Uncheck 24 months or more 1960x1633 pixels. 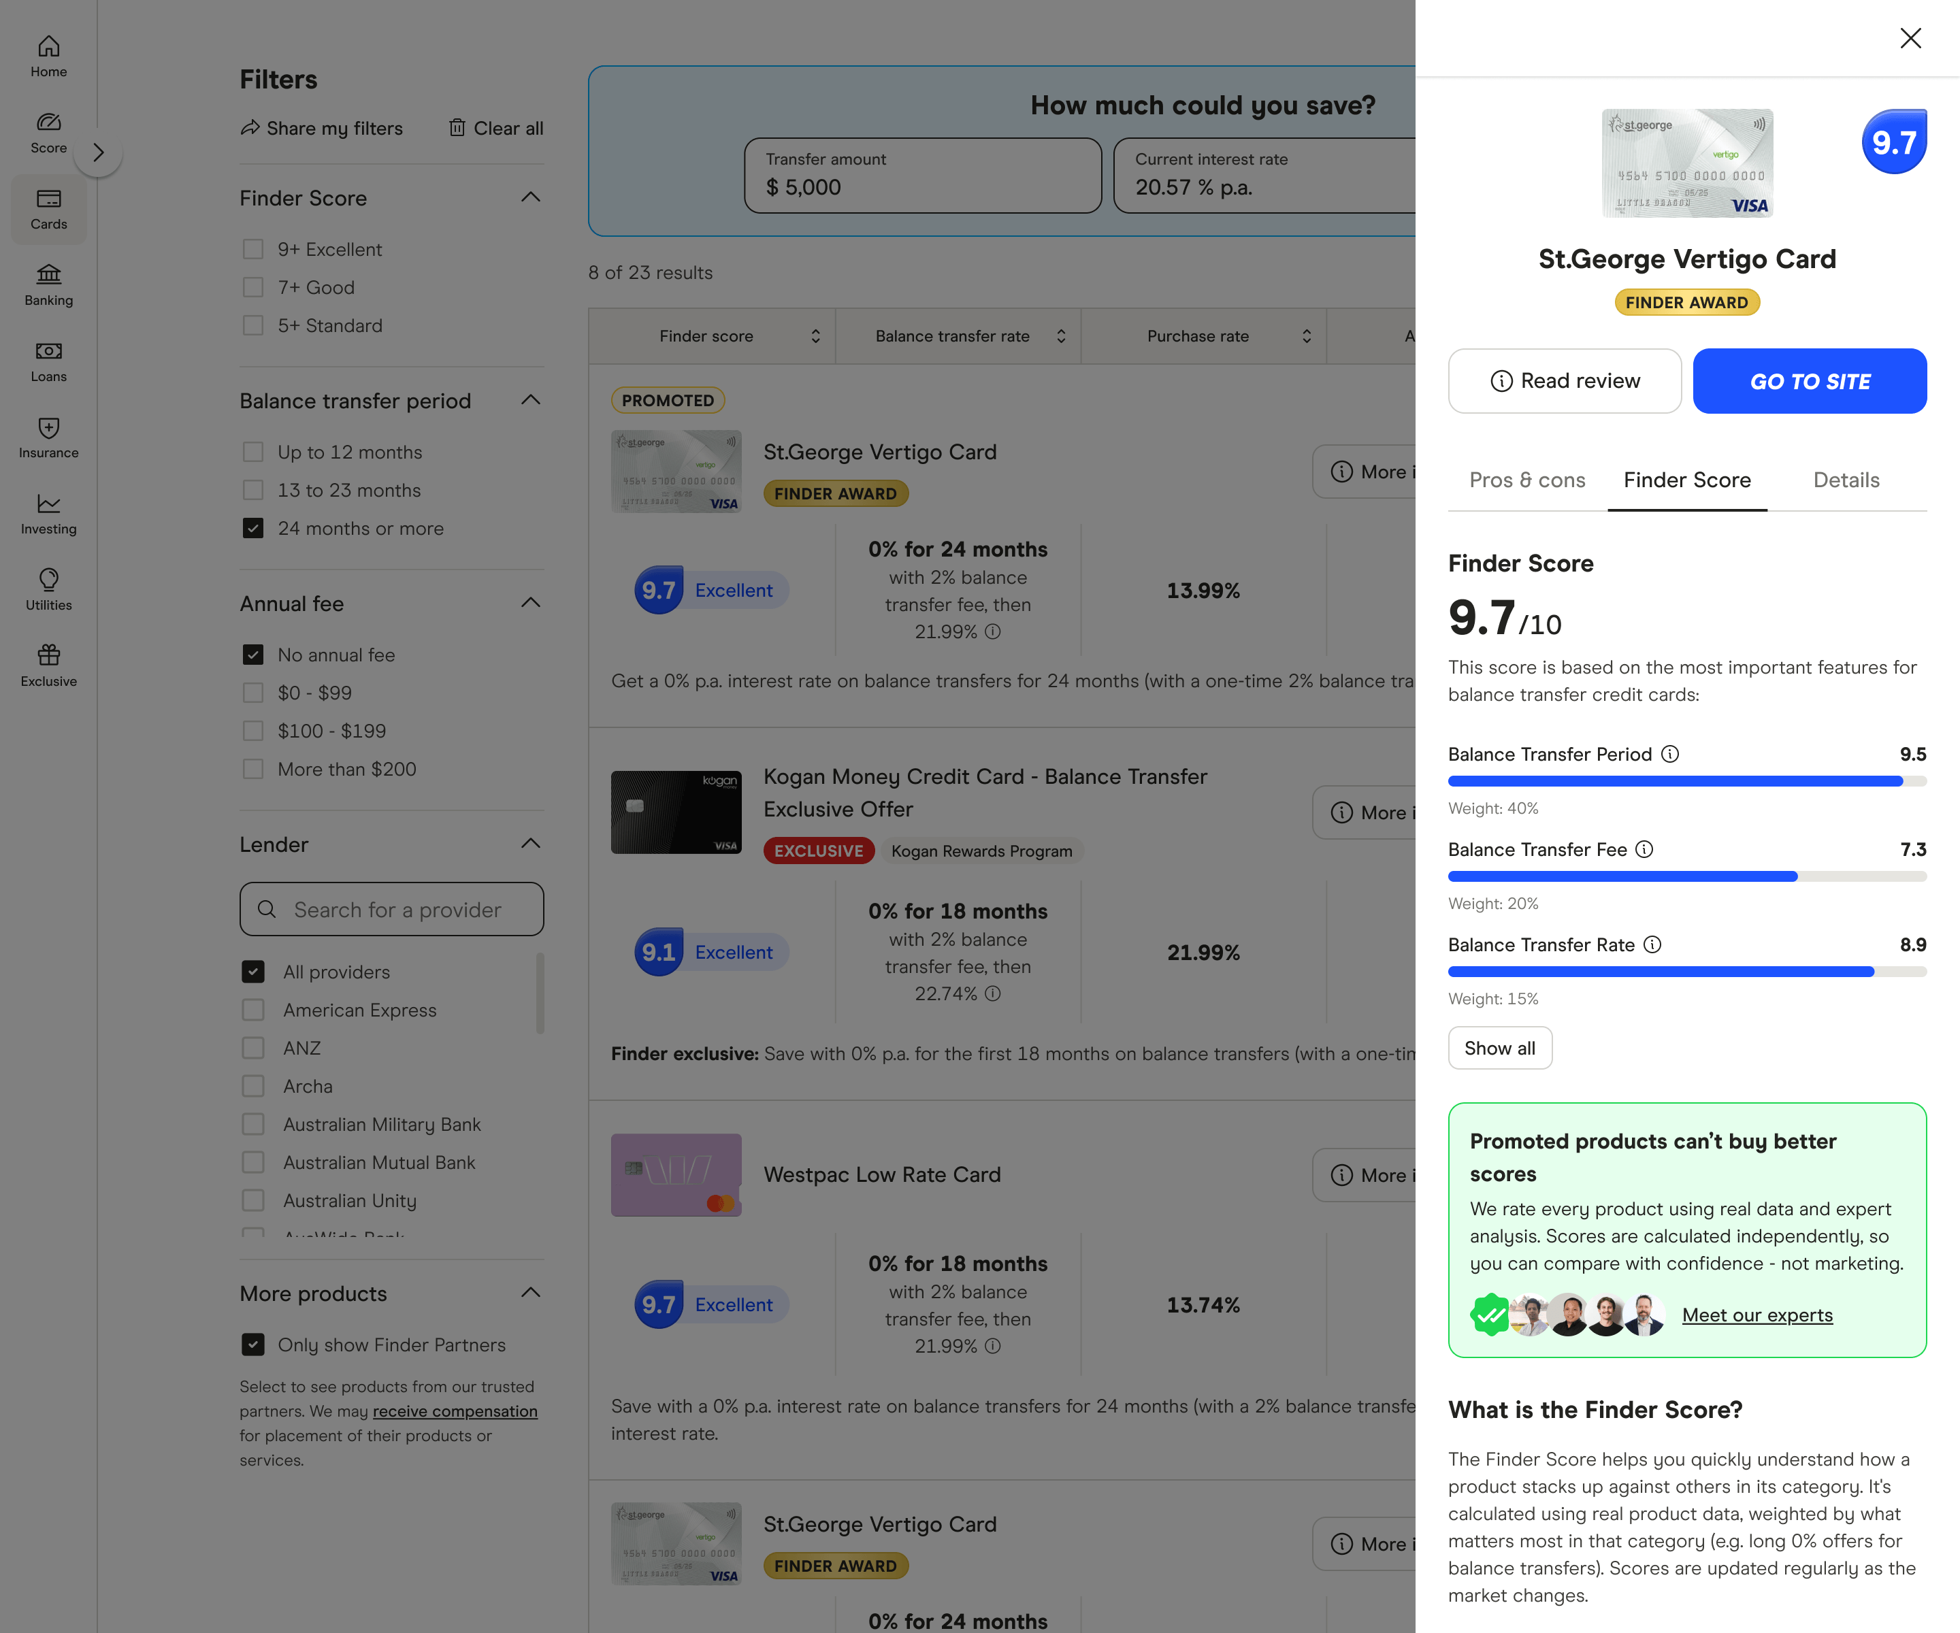point(253,528)
